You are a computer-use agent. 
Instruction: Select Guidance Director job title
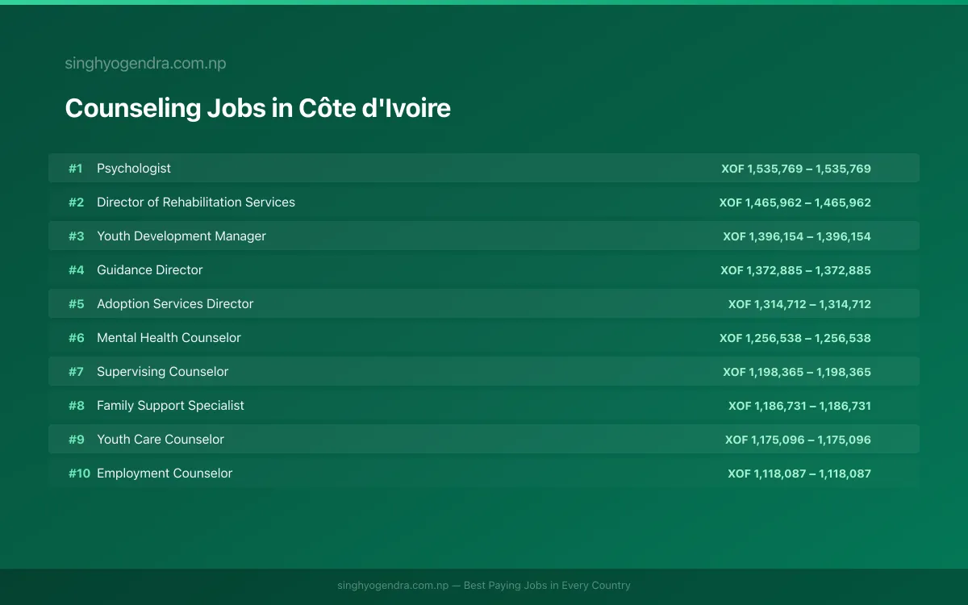click(150, 270)
